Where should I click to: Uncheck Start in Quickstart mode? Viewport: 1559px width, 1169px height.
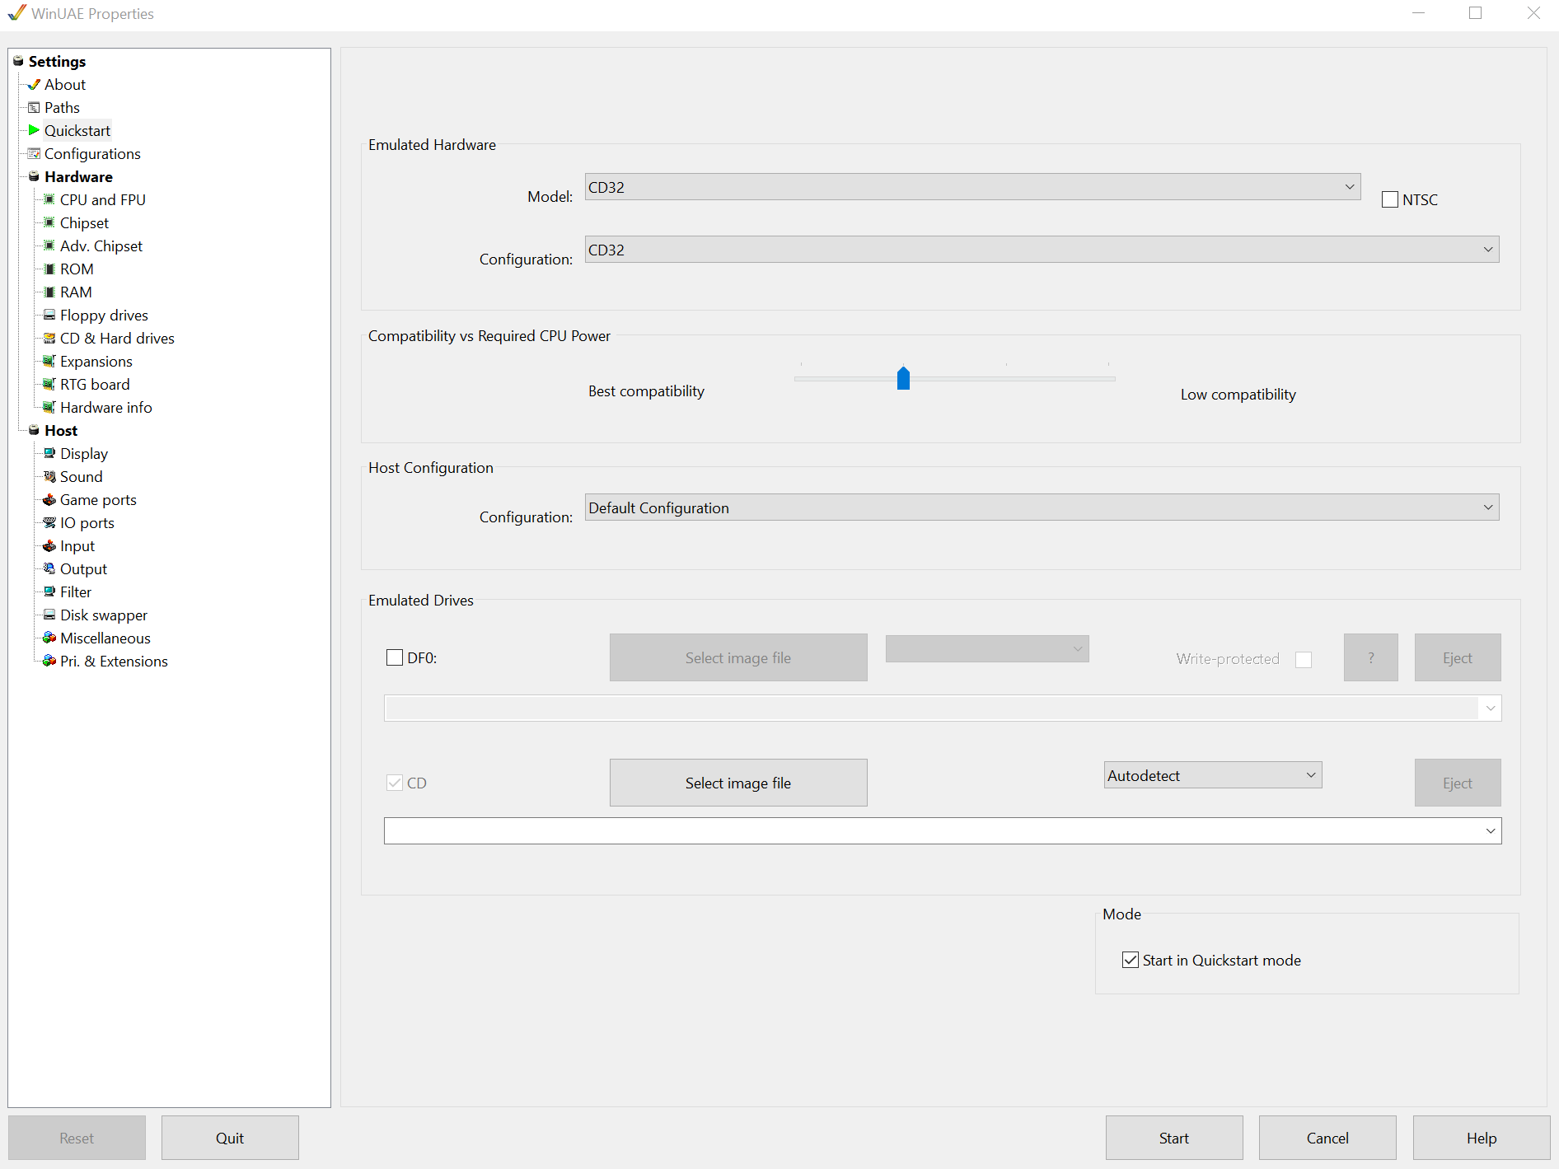[1131, 960]
